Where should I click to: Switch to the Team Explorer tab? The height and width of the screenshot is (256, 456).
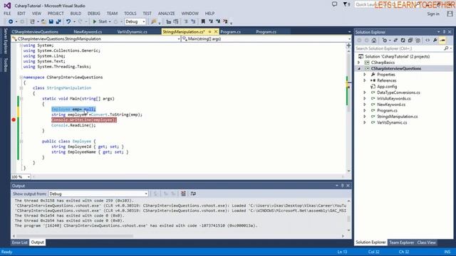(x=401, y=242)
